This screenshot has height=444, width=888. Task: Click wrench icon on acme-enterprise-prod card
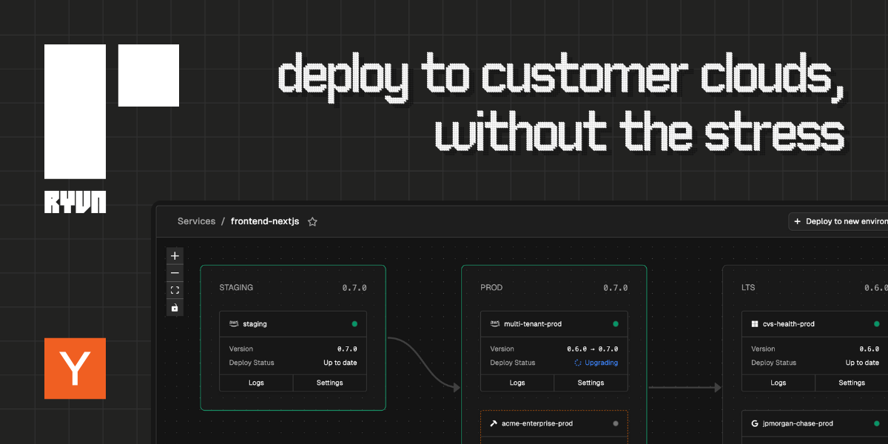(x=494, y=423)
